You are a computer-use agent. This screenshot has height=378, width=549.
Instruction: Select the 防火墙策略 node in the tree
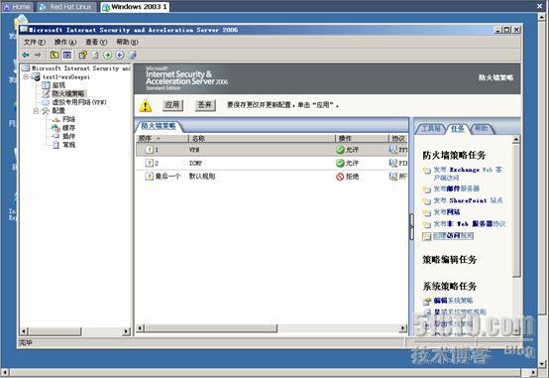tap(68, 93)
